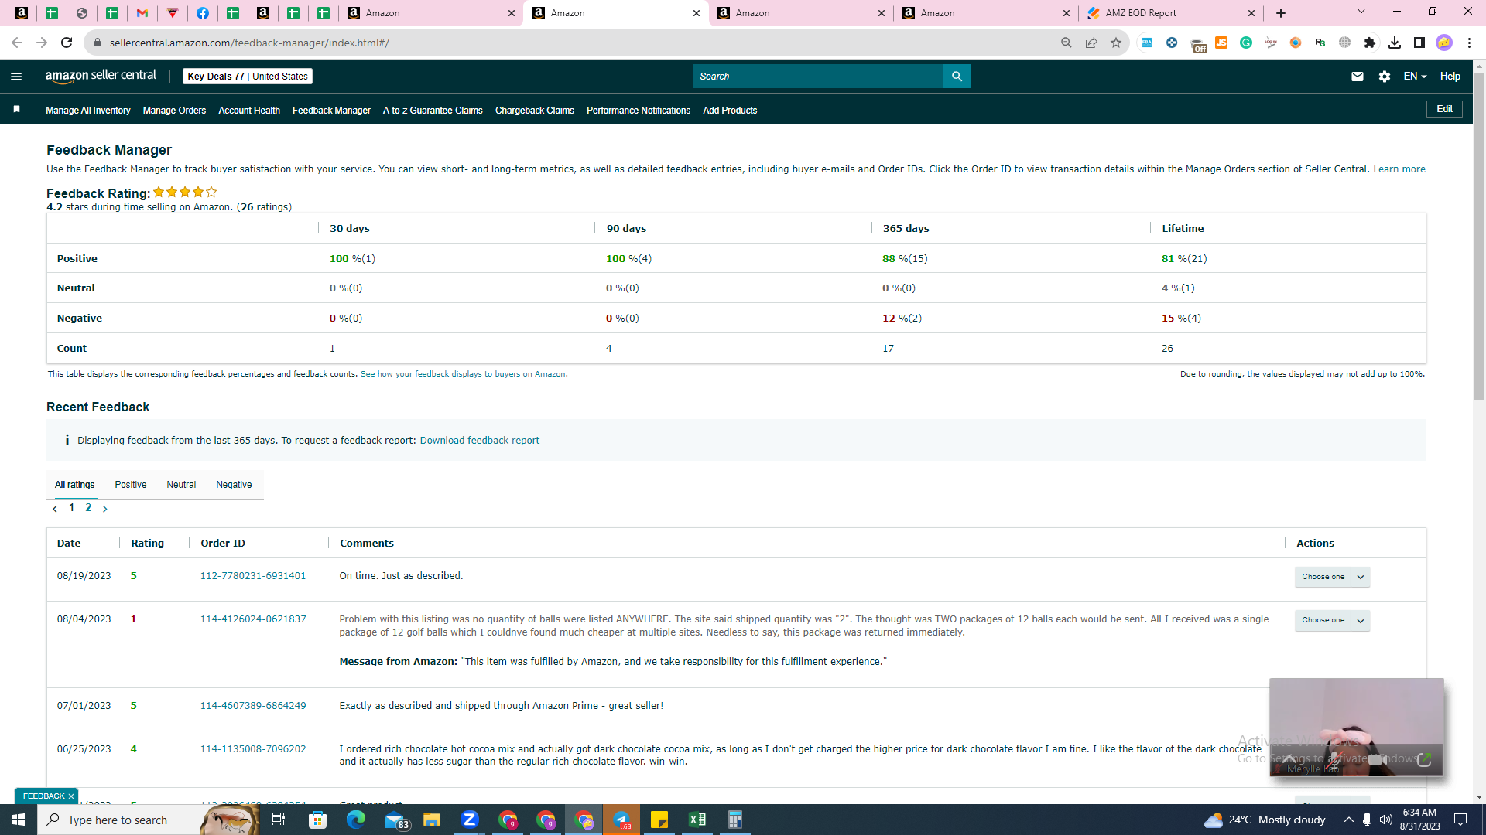This screenshot has height=835, width=1486.
Task: Click the Amazon Seller Central logo
Action: 101,76
